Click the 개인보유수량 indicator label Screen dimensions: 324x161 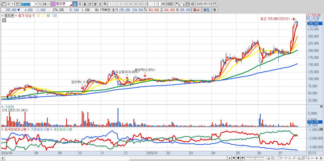(x=63, y=129)
